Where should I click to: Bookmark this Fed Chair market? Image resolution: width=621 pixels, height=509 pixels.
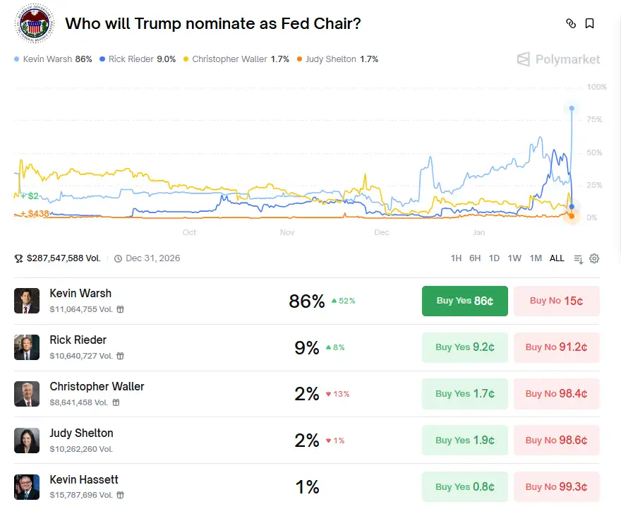[x=590, y=23]
